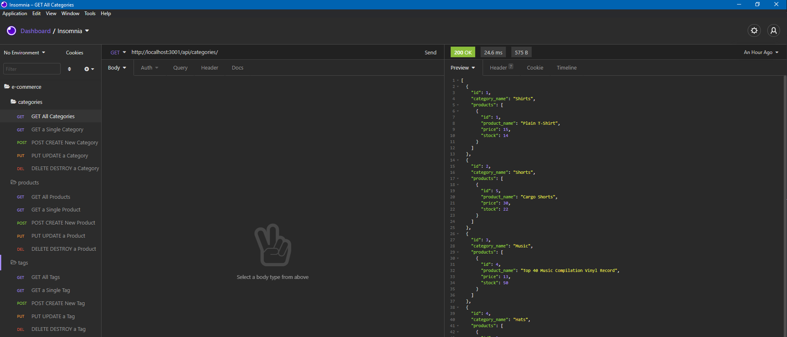
Task: Open the No Environment dropdown
Action: (x=25, y=53)
